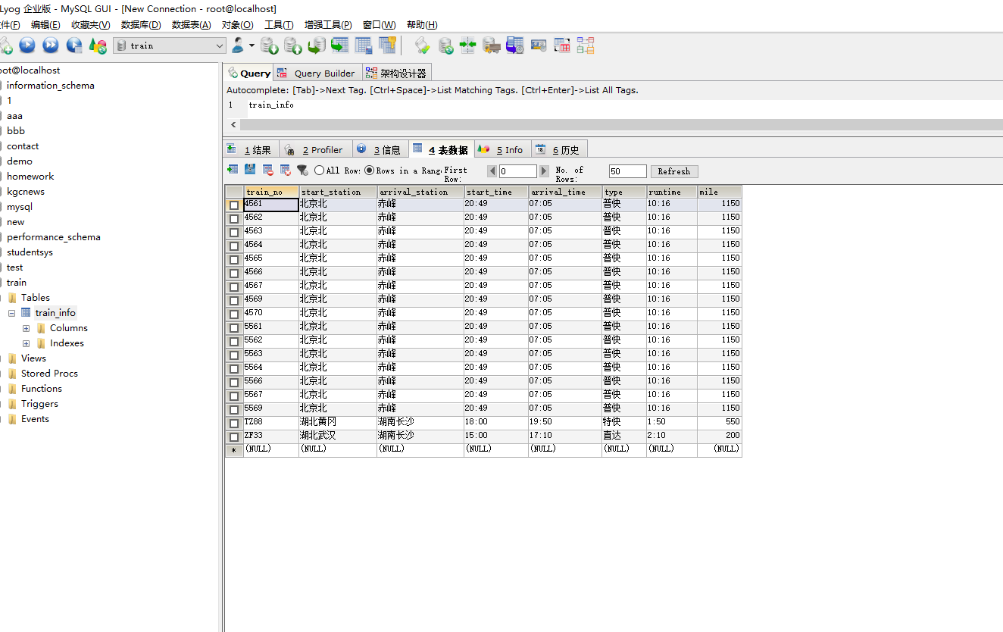1003x632 pixels.
Task: Check the row checkbox for train 4561
Action: click(234, 205)
